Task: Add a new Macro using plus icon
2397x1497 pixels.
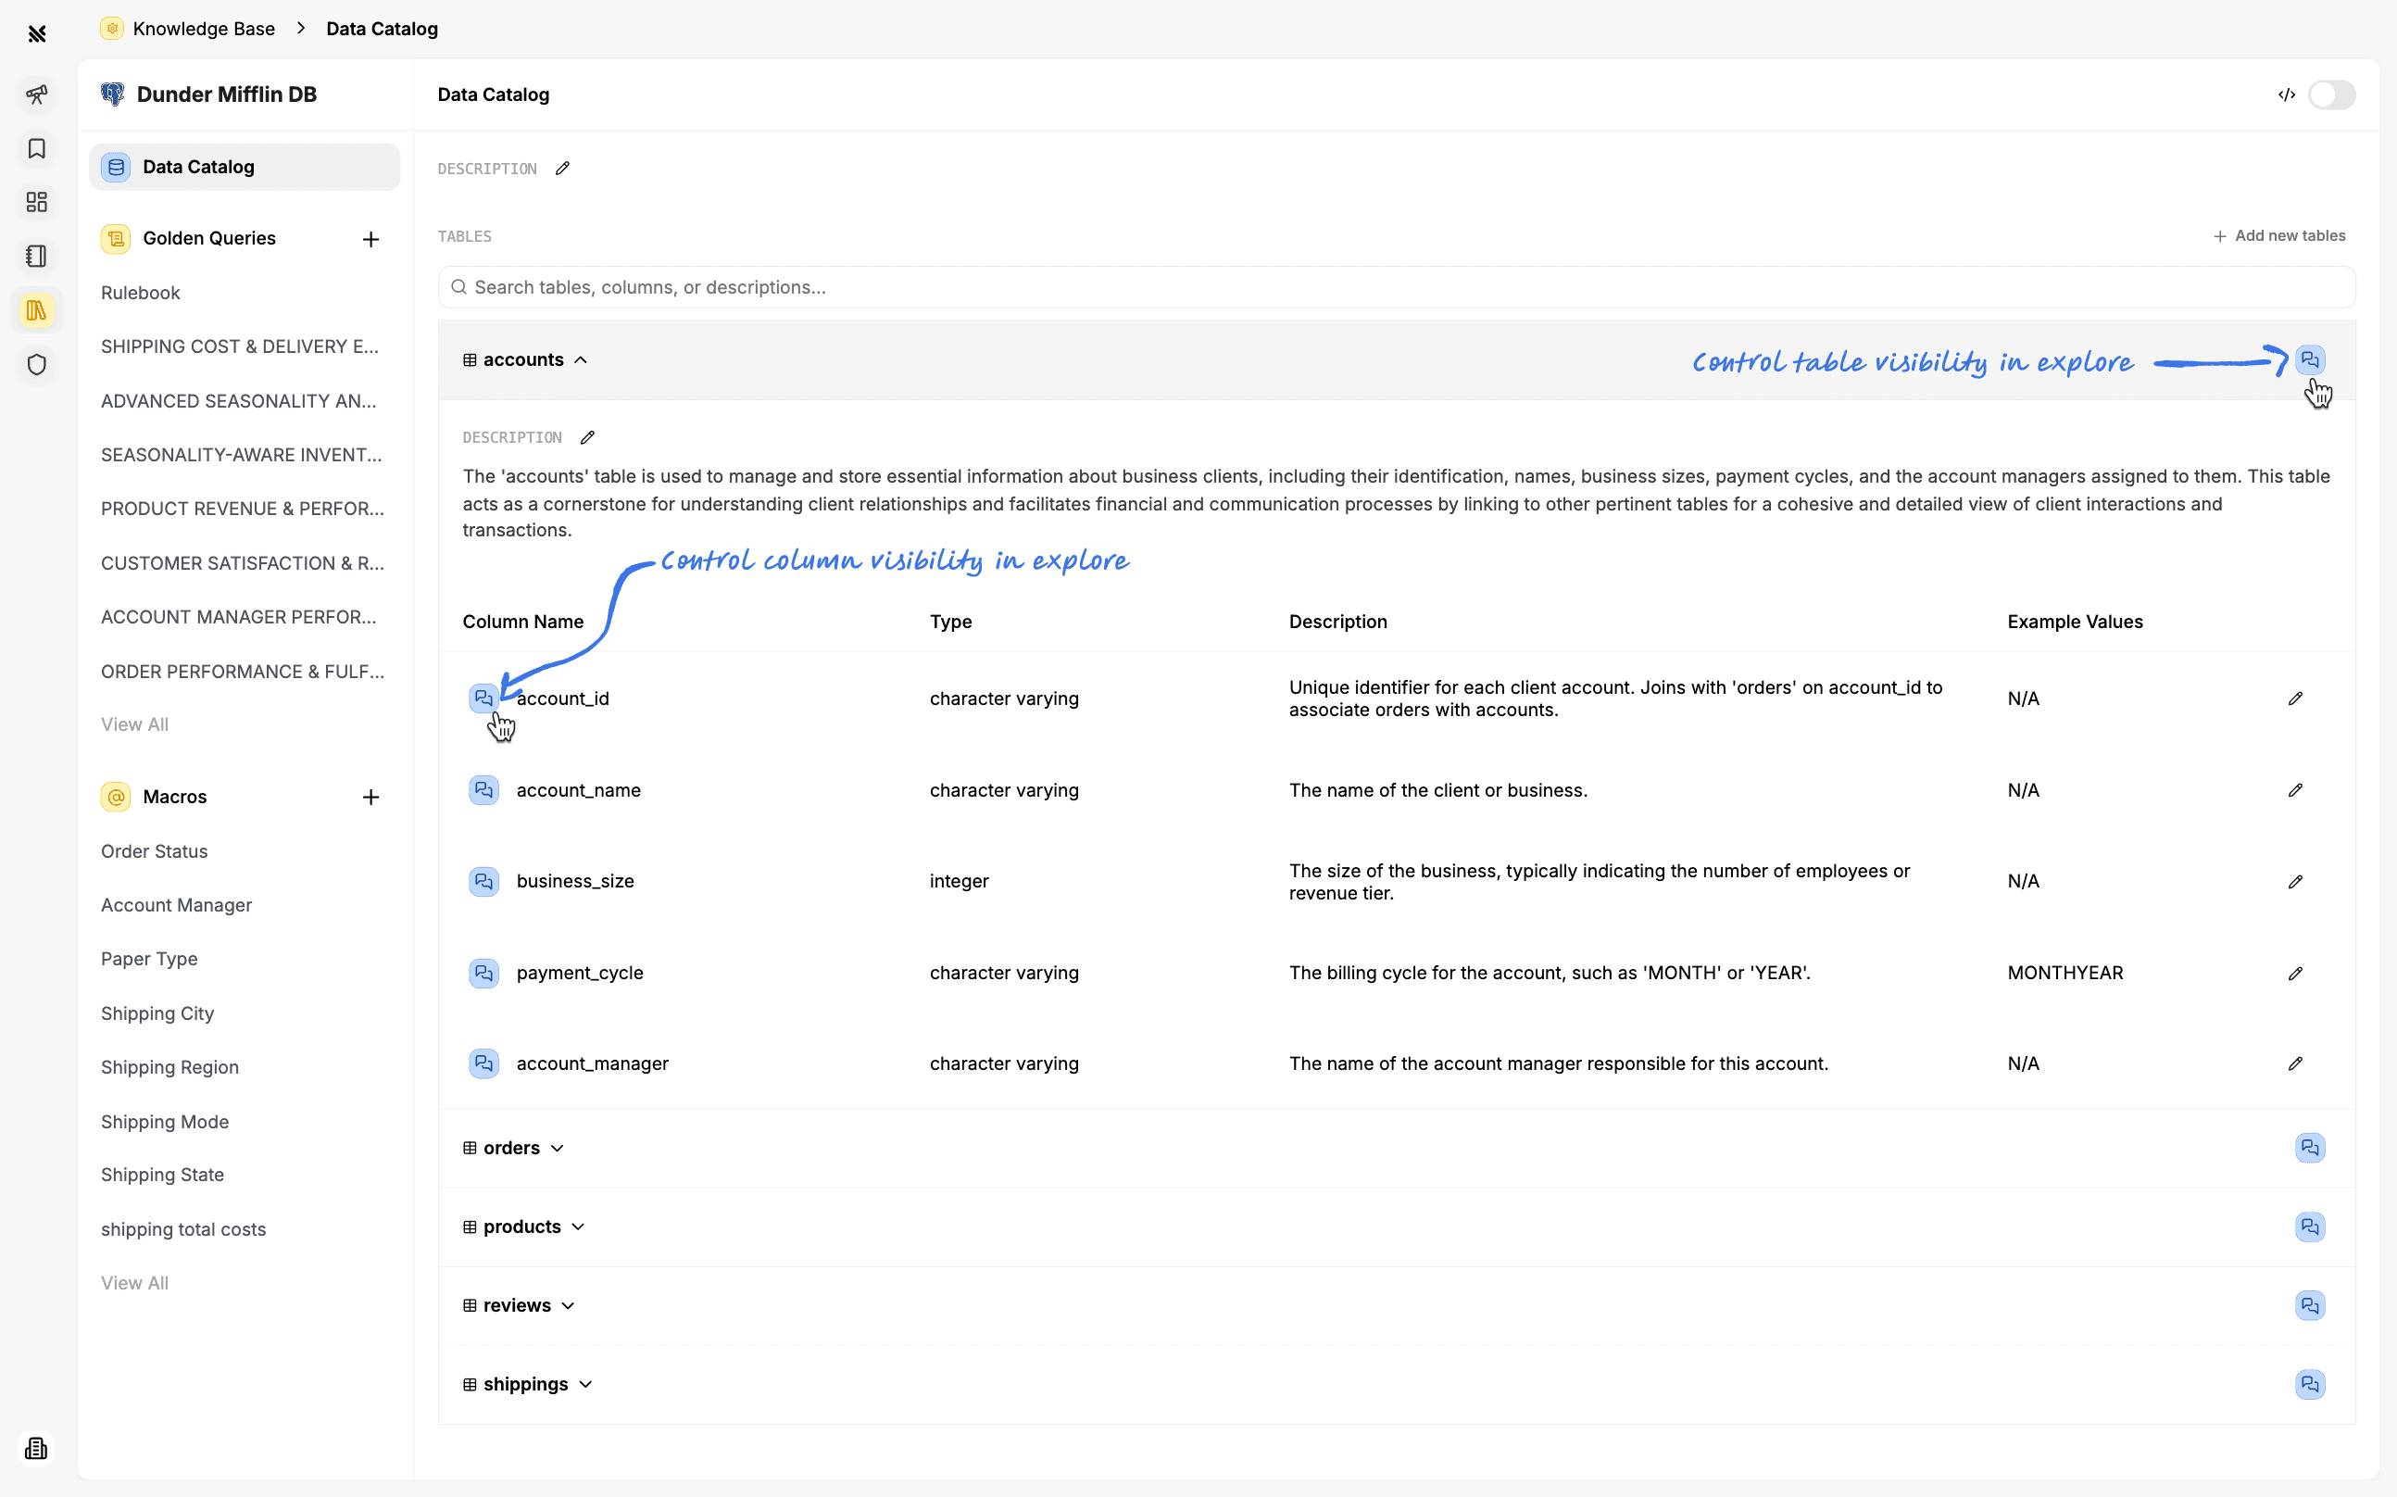Action: (x=370, y=797)
